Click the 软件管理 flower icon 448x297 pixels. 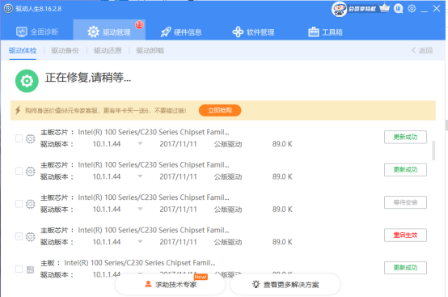tap(238, 32)
